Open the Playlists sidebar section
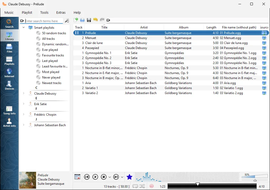 click(9, 60)
